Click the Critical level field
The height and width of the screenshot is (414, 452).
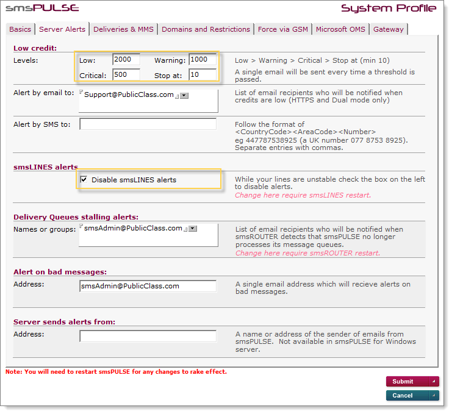coord(126,74)
